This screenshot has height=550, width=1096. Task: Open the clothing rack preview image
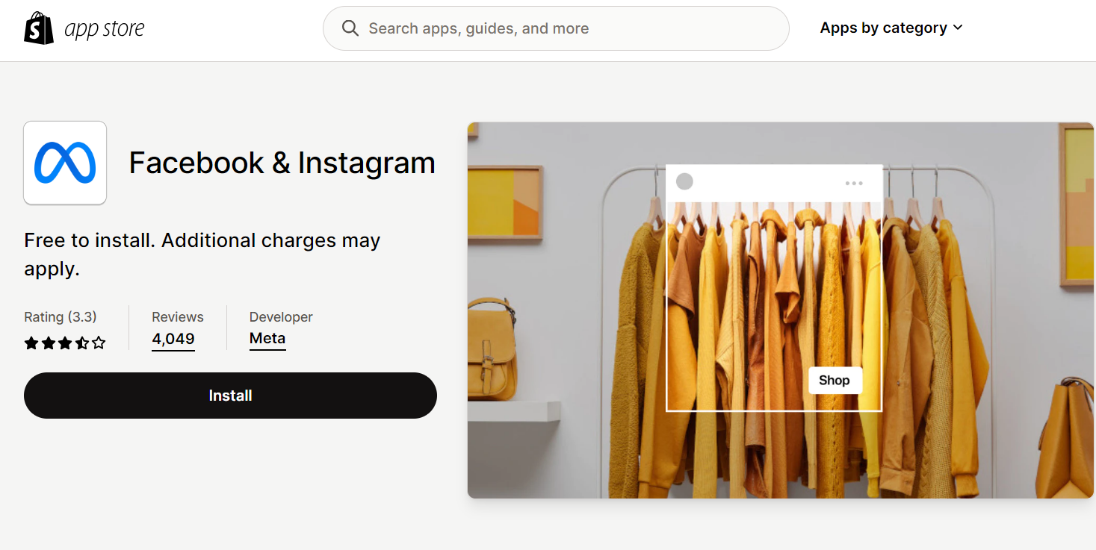click(x=781, y=310)
